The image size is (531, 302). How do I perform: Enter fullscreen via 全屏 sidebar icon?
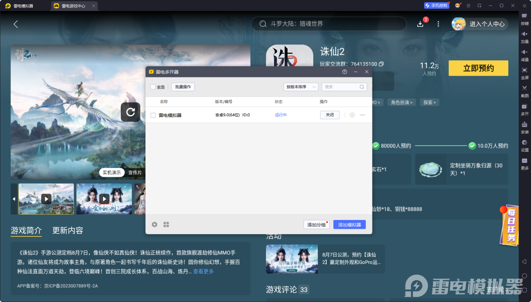tap(524, 73)
